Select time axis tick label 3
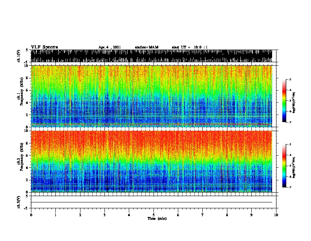 [104, 215]
